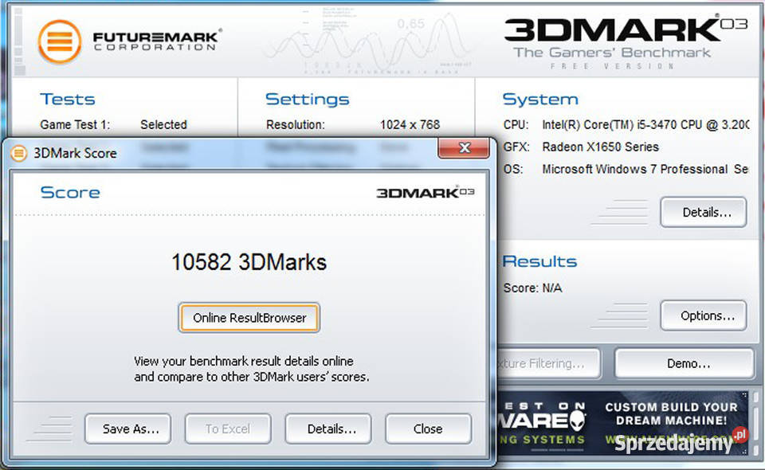Click the 'Score: N/A' results text

532,288
